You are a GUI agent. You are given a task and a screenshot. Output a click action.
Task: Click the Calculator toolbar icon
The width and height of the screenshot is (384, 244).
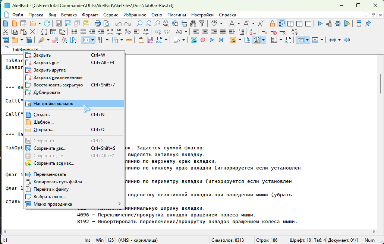(x=359, y=23)
